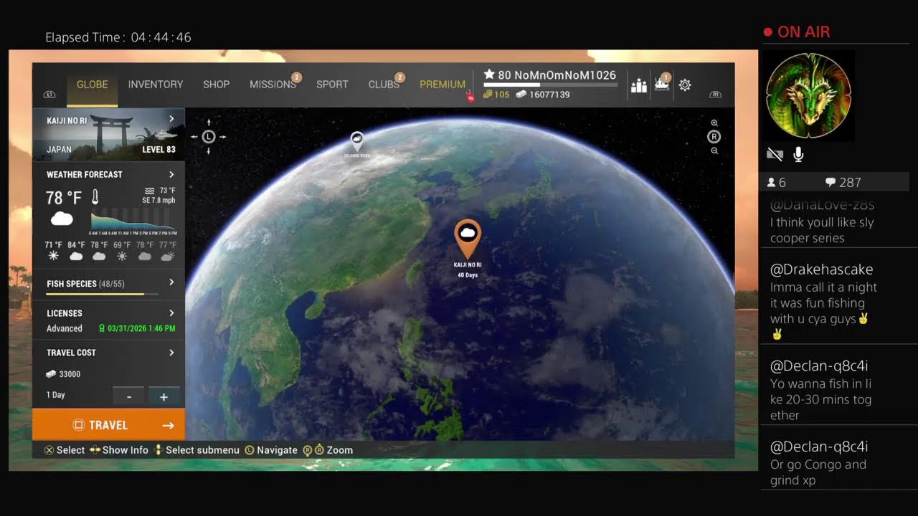This screenshot has height=516, width=918.
Task: Click the cloudy 84 °F forecast icon
Action: pos(76,256)
